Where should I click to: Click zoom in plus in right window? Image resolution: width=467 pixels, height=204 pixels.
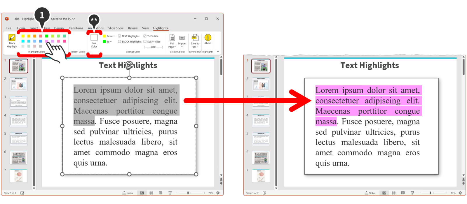pos(447,193)
